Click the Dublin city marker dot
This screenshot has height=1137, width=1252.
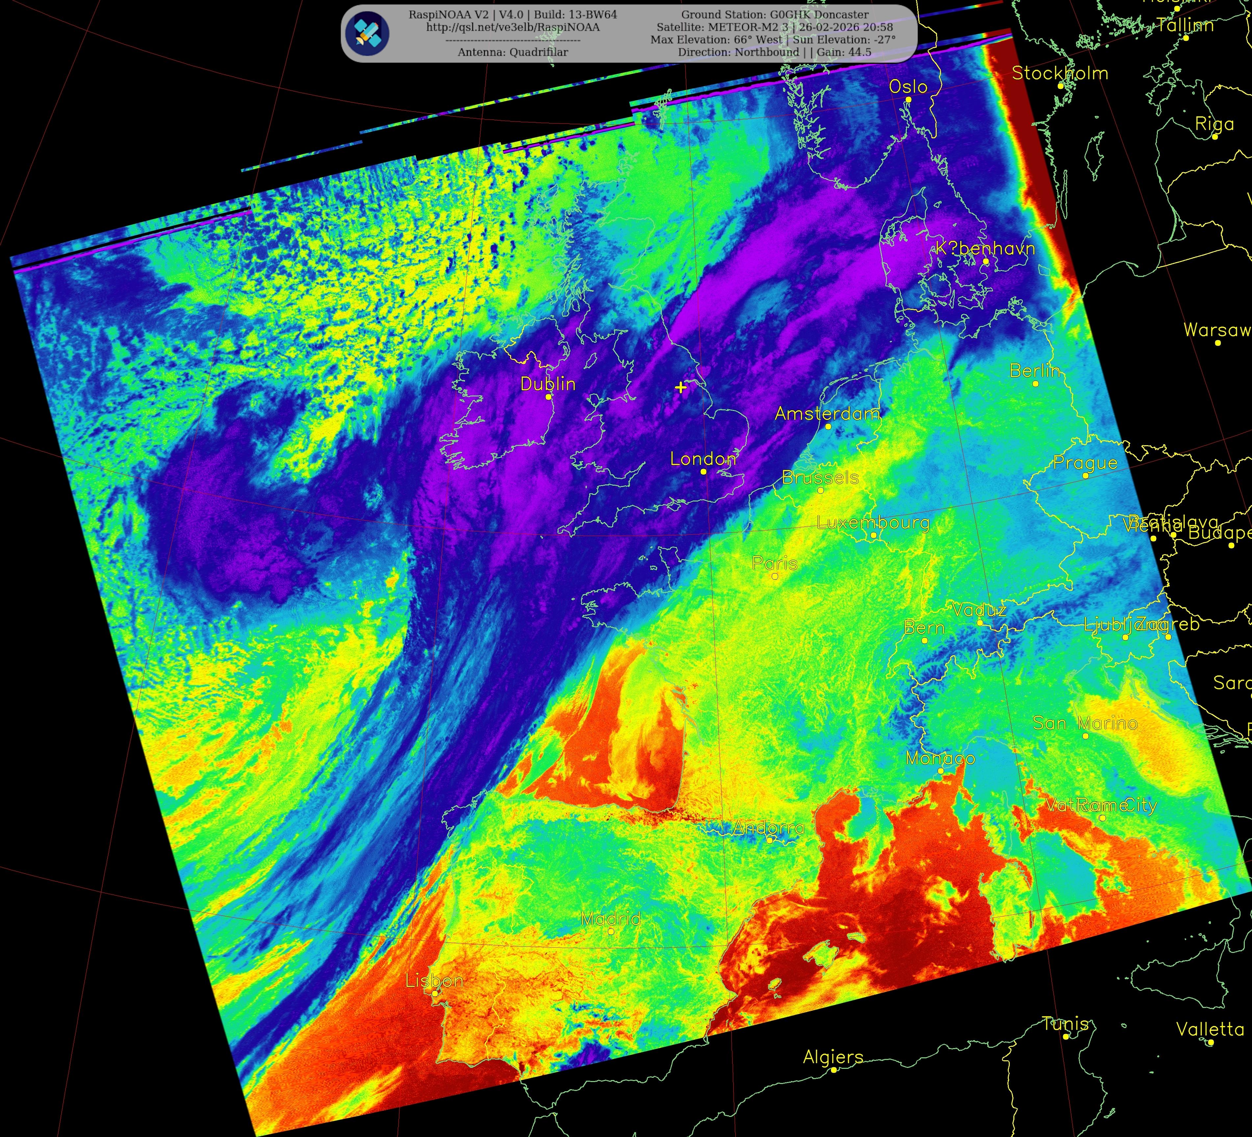(548, 396)
